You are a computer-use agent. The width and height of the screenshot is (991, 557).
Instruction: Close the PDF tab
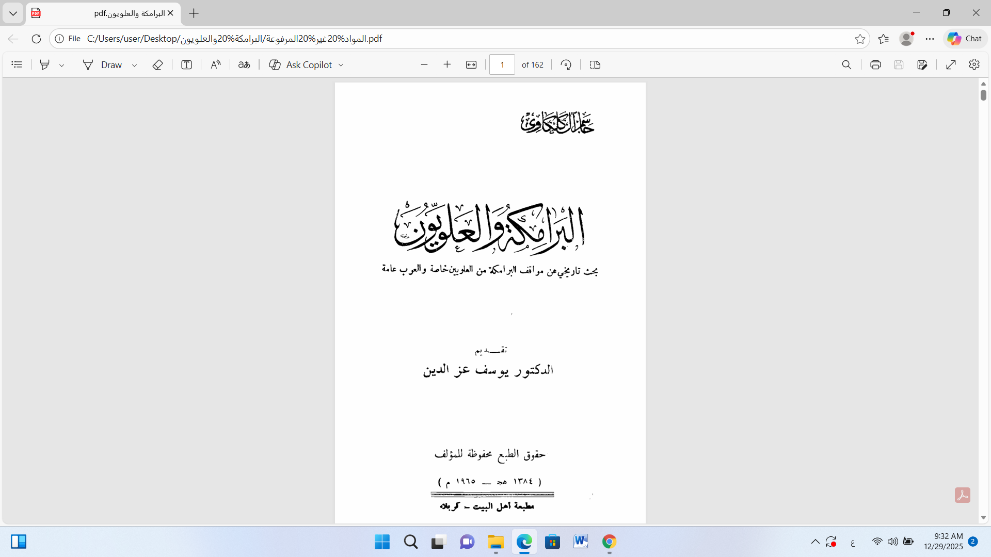[170, 13]
